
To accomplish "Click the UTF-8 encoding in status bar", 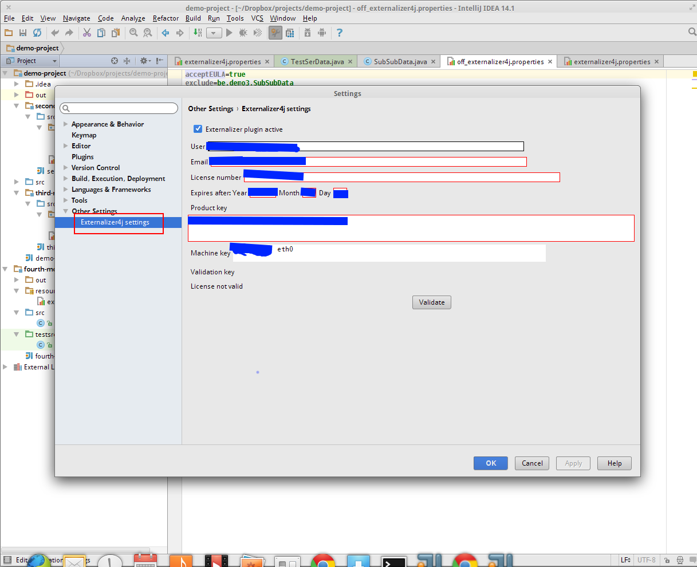I will click(647, 560).
